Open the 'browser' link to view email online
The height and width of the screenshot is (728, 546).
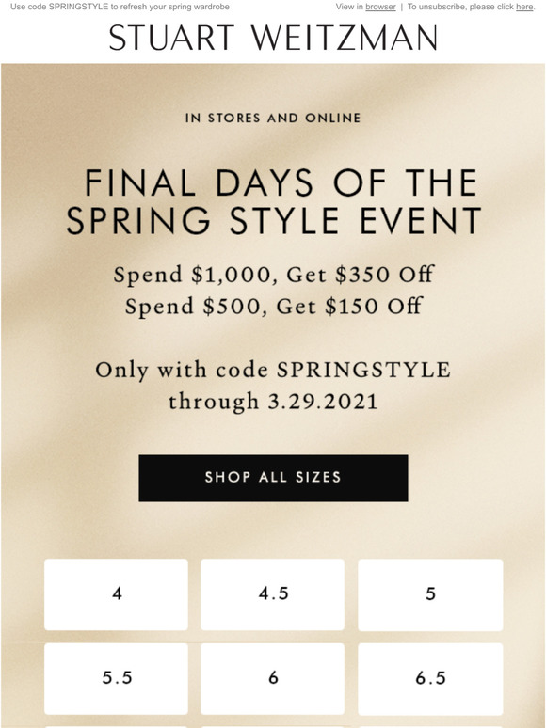pyautogui.click(x=380, y=7)
